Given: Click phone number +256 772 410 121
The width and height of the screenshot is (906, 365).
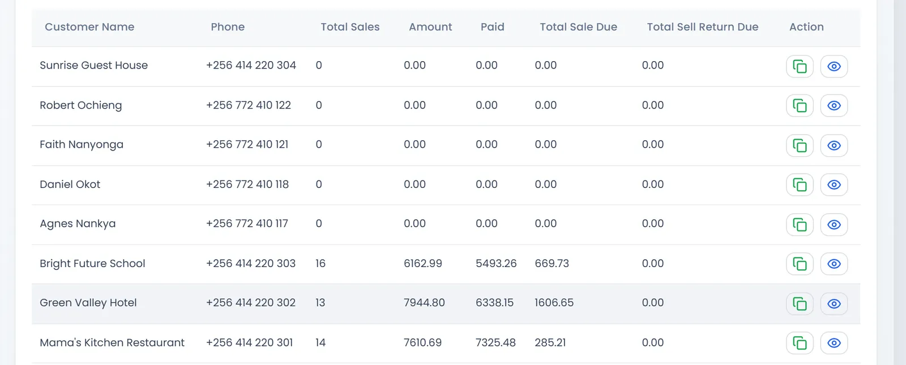Looking at the screenshot, I should (x=247, y=145).
